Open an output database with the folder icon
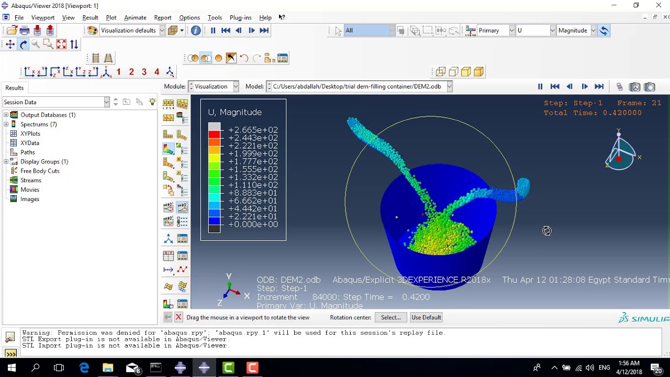Viewport: 670px width, 377px height. tap(12, 30)
